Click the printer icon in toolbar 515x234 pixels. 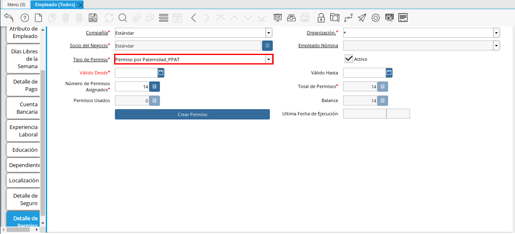coord(305,18)
